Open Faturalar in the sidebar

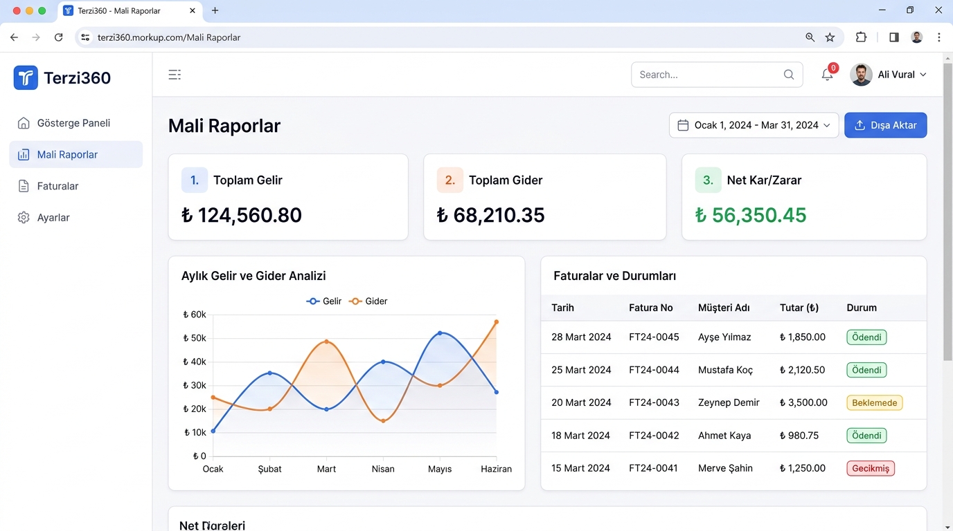[76, 186]
